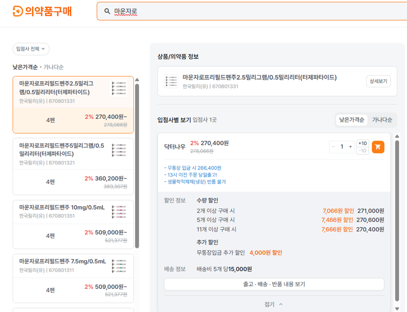The height and width of the screenshot is (312, 407).
Task: Open 출고 · 배송 · 반품 내용 보기
Action: 274,284
